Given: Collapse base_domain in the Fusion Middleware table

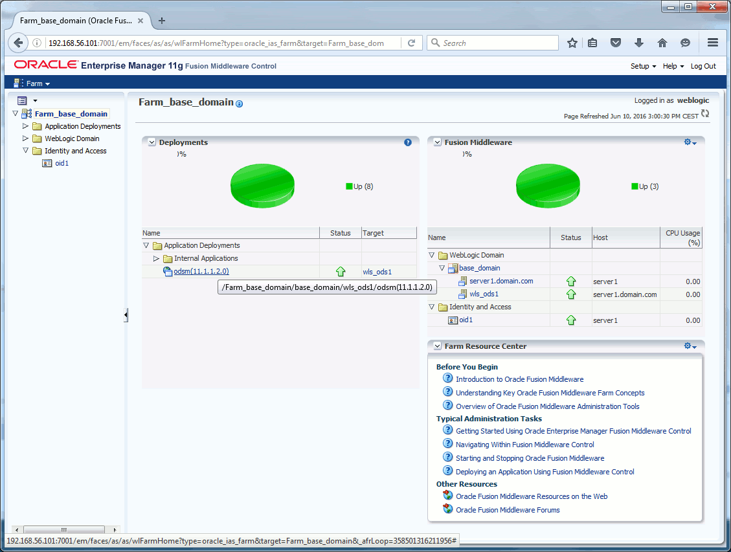Looking at the screenshot, I should click(x=442, y=268).
